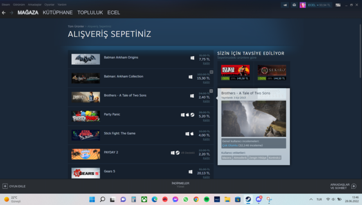The image size is (362, 205).
Task: Click the page vertical scrollbar
Action: click(360, 51)
